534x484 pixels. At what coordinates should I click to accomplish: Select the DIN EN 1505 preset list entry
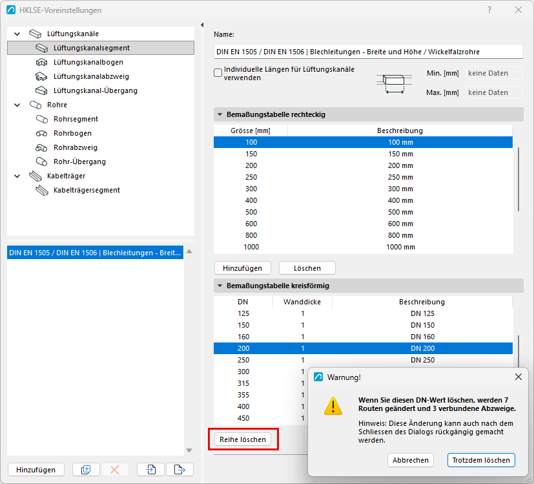[96, 253]
